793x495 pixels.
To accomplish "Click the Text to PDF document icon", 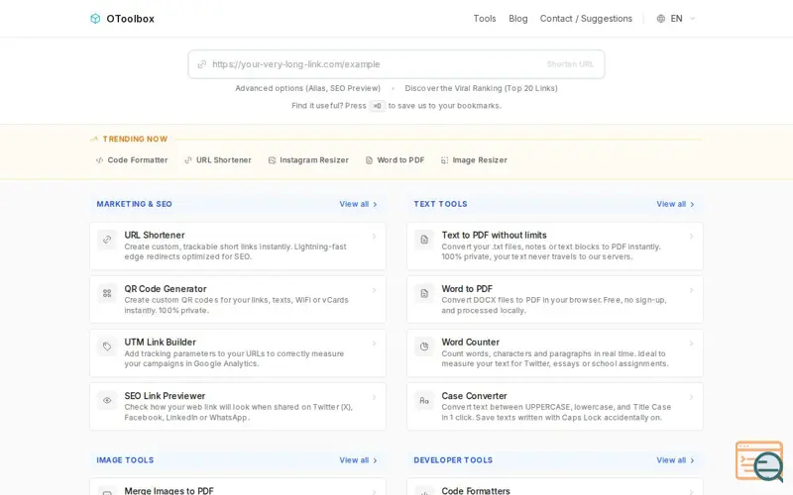I will tap(424, 240).
